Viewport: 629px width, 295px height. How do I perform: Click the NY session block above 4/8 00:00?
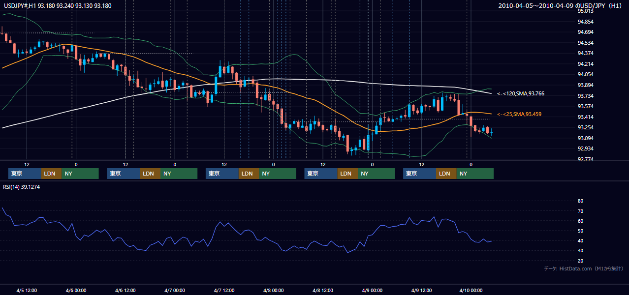(x=278, y=174)
